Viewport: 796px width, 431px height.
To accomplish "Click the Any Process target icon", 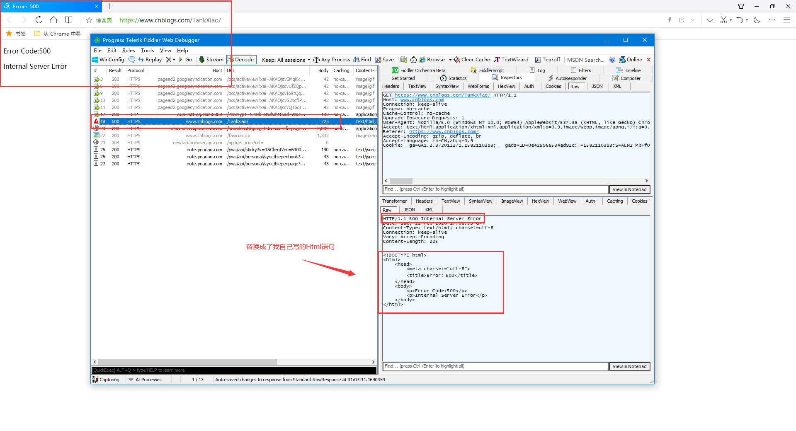I will 316,60.
